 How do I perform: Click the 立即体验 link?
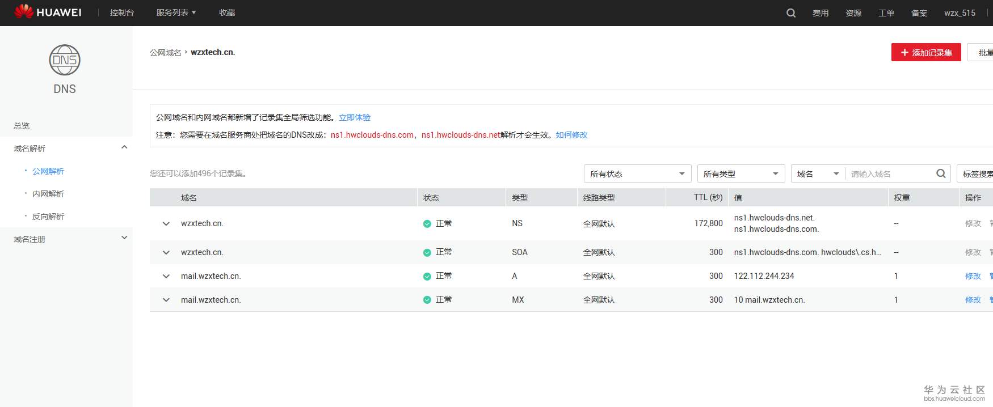click(355, 117)
